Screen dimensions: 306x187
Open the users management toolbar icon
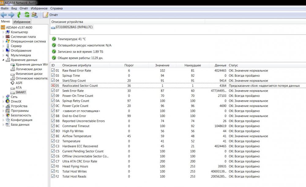tap(35, 15)
